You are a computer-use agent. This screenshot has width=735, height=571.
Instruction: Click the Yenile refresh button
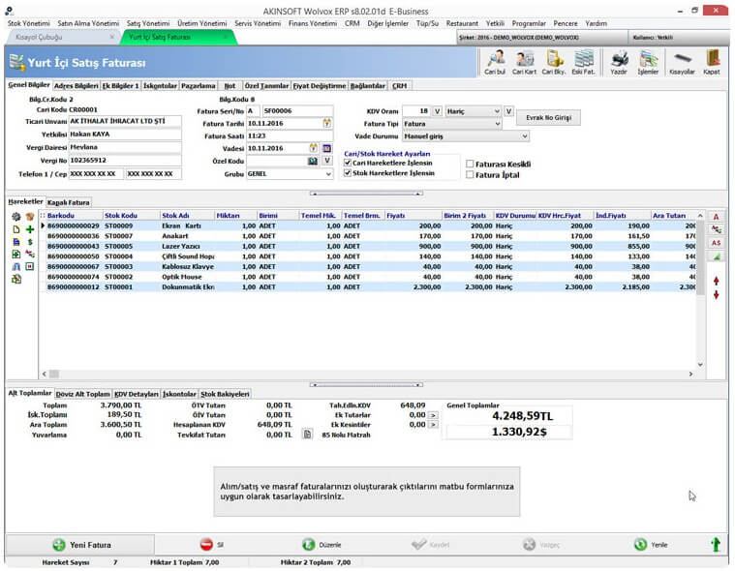point(651,545)
